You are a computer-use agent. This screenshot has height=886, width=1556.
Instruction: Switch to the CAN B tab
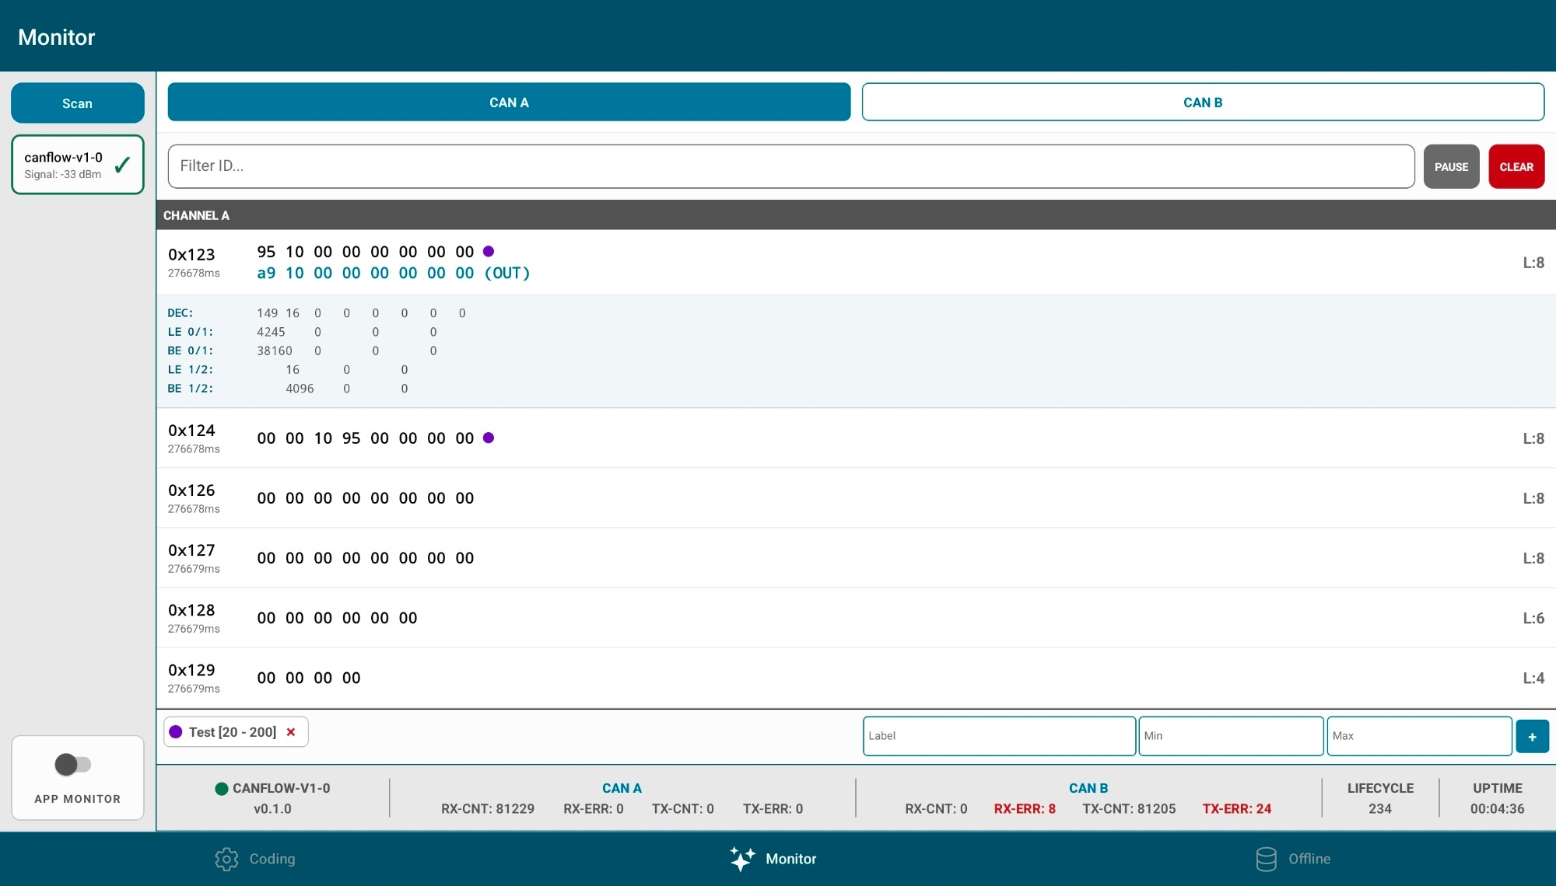click(x=1202, y=103)
